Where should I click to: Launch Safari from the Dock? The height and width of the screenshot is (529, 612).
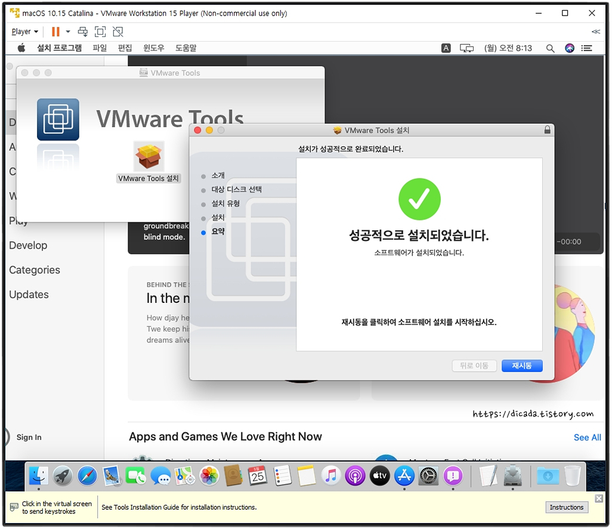pos(87,476)
